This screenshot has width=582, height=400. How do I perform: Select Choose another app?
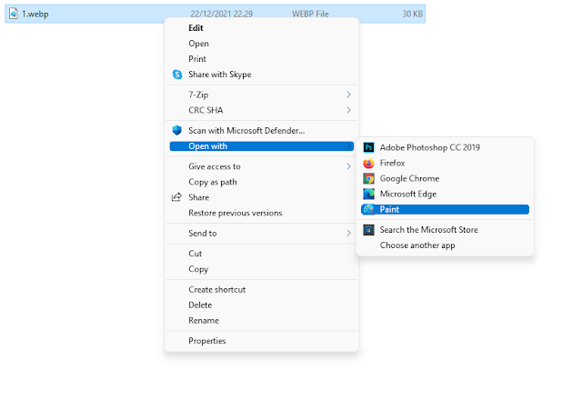tap(445, 245)
